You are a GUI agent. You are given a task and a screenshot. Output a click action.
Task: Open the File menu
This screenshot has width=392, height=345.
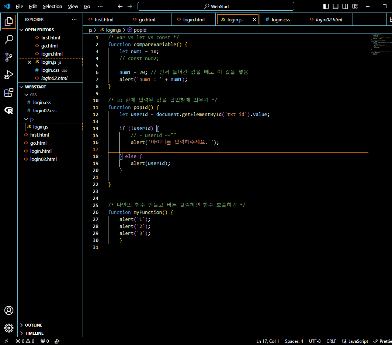point(19,7)
